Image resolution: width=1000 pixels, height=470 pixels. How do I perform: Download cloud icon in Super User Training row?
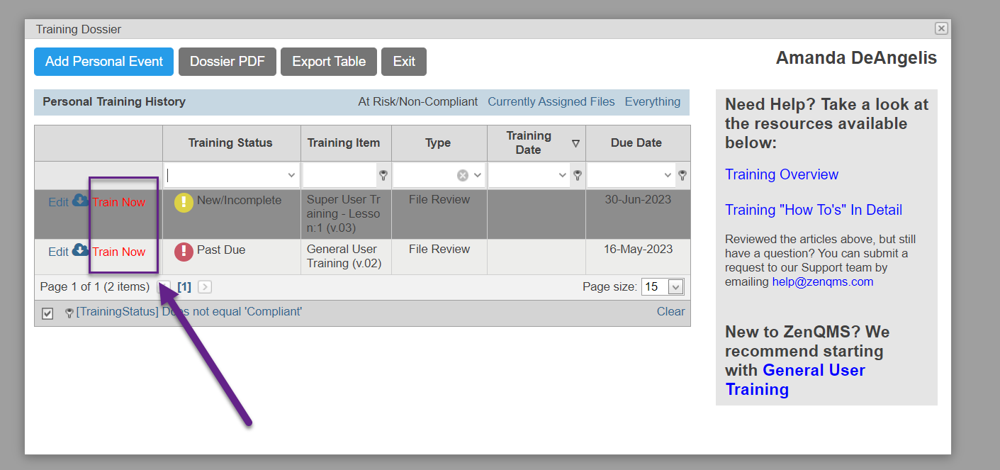point(80,201)
